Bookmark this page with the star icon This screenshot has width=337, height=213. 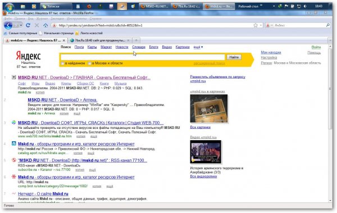coord(256,25)
